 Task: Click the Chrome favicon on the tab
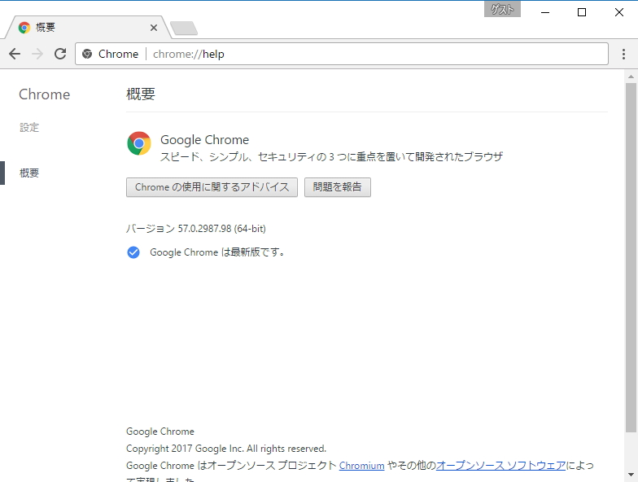tap(24, 28)
